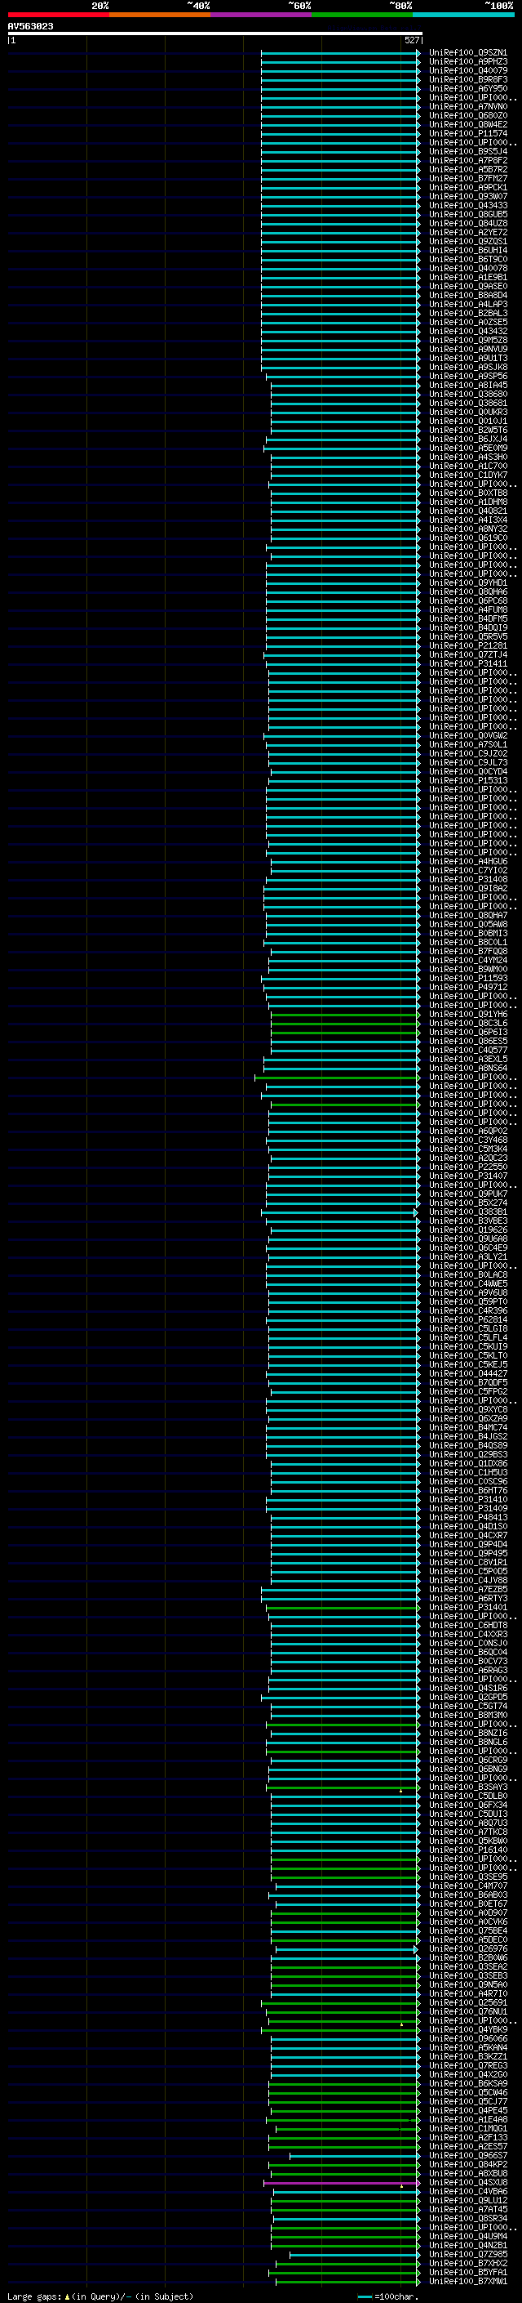The height and width of the screenshot is (2303, 522).
Task: Open hit UniRef100_B9R8F3
Action: tap(468, 79)
